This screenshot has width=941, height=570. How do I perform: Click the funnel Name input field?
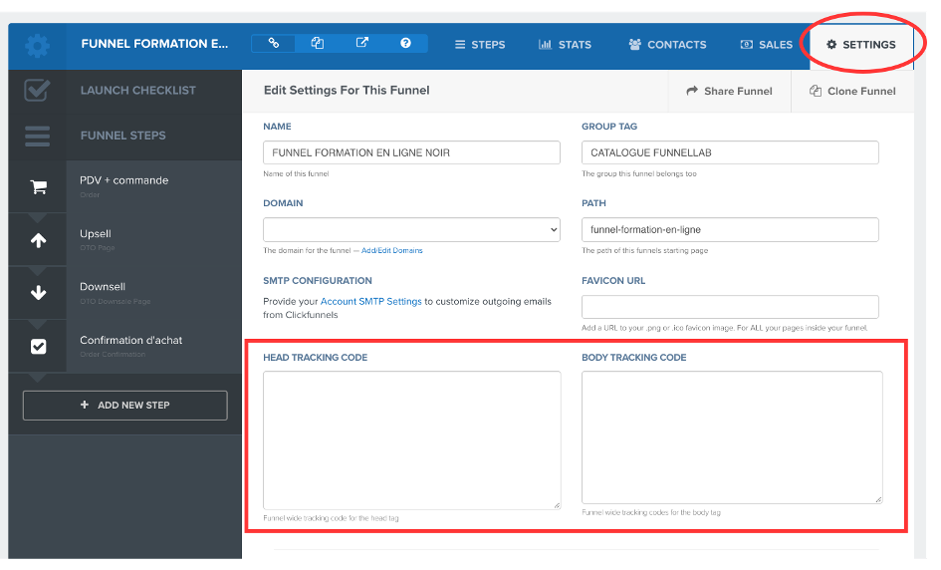[x=411, y=152]
